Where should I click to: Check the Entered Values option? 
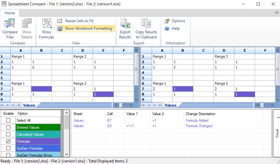point(8,127)
